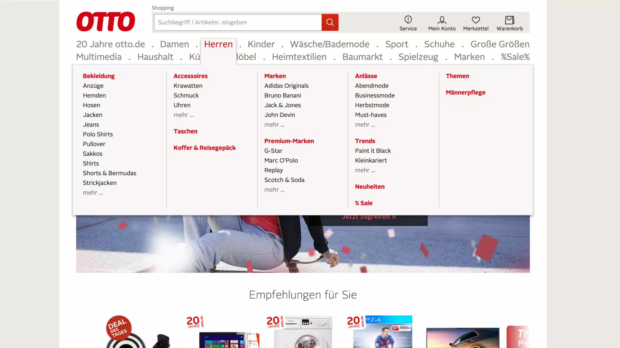Open the Polo Shirts category link
Viewport: 620px width, 348px height.
(x=98, y=134)
